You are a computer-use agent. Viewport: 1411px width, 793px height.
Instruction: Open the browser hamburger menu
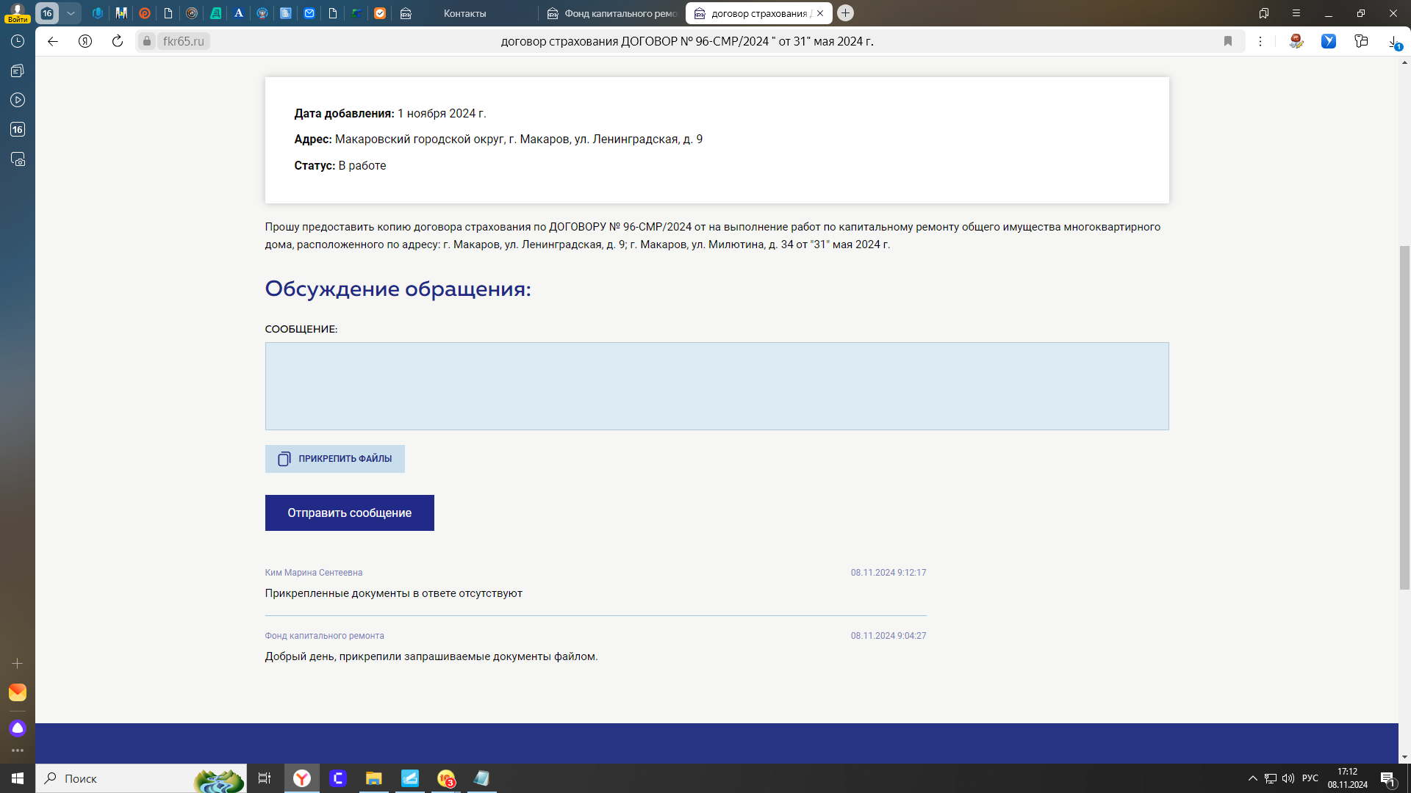coord(1296,13)
